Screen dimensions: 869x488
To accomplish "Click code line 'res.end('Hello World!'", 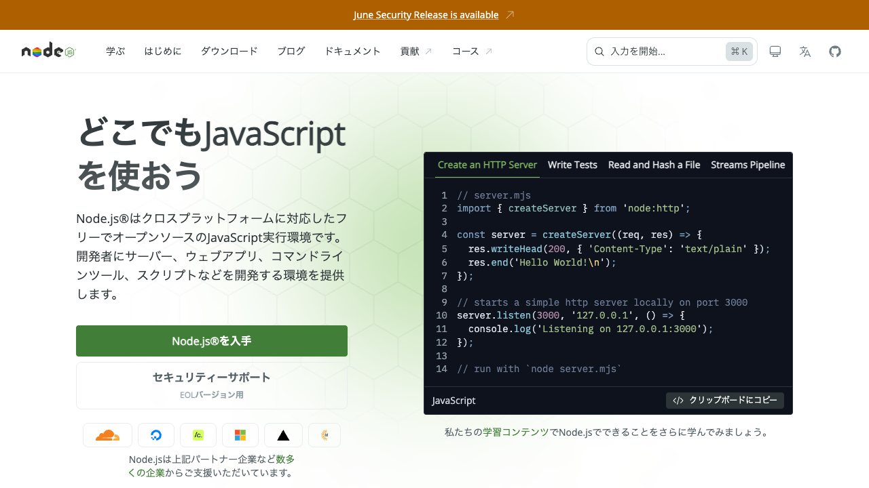I will coord(542,262).
